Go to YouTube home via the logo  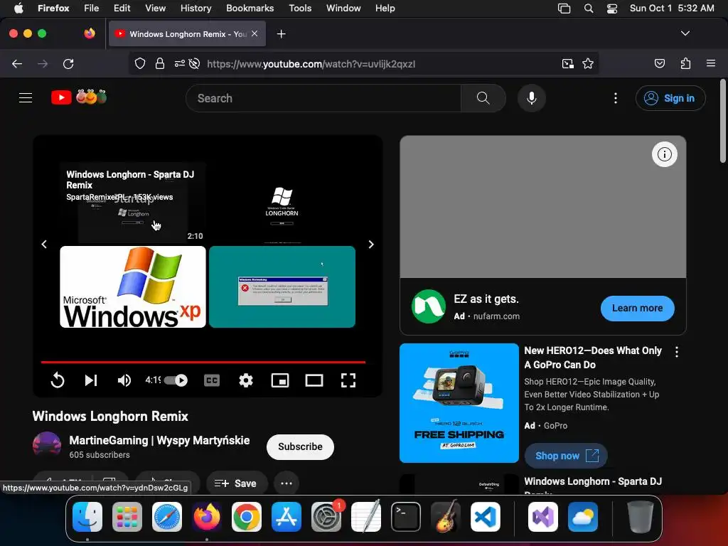(78, 97)
